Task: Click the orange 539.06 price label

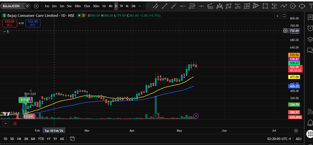Action: (294, 55)
